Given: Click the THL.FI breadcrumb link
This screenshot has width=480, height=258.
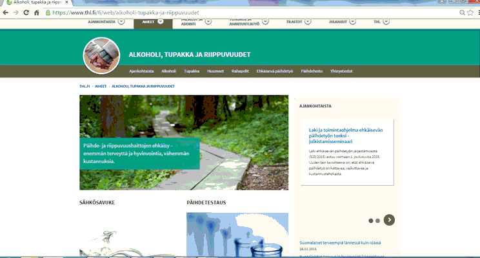Looking at the screenshot, I should 85,86.
